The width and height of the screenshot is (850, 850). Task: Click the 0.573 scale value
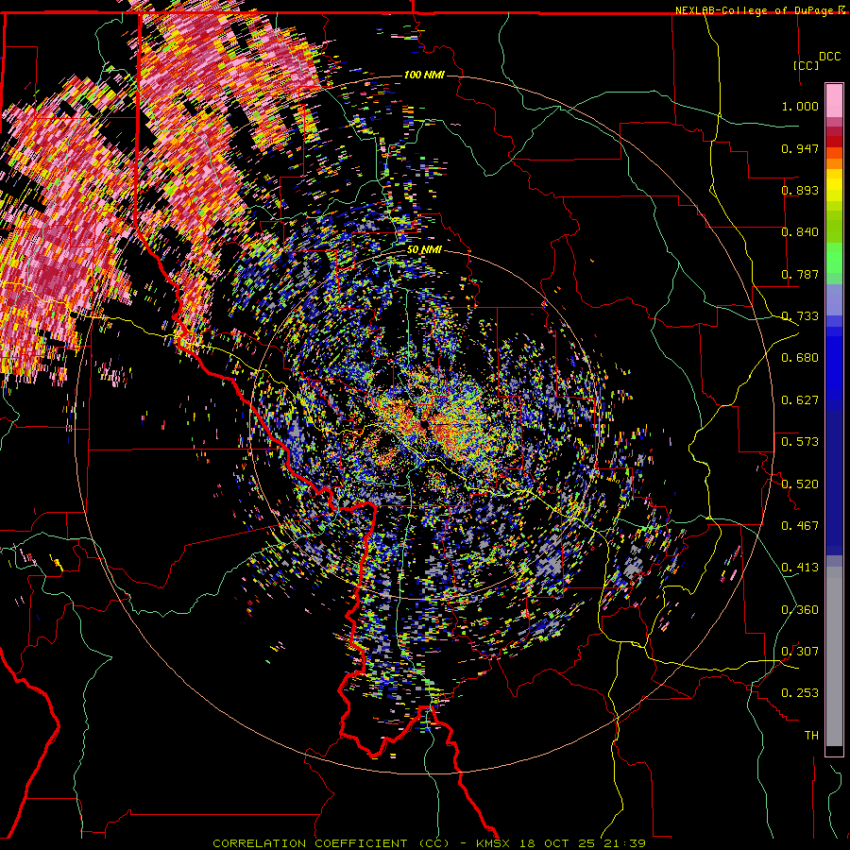pos(800,442)
